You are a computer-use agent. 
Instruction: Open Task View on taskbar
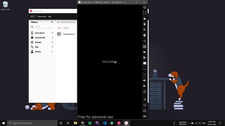68,123
